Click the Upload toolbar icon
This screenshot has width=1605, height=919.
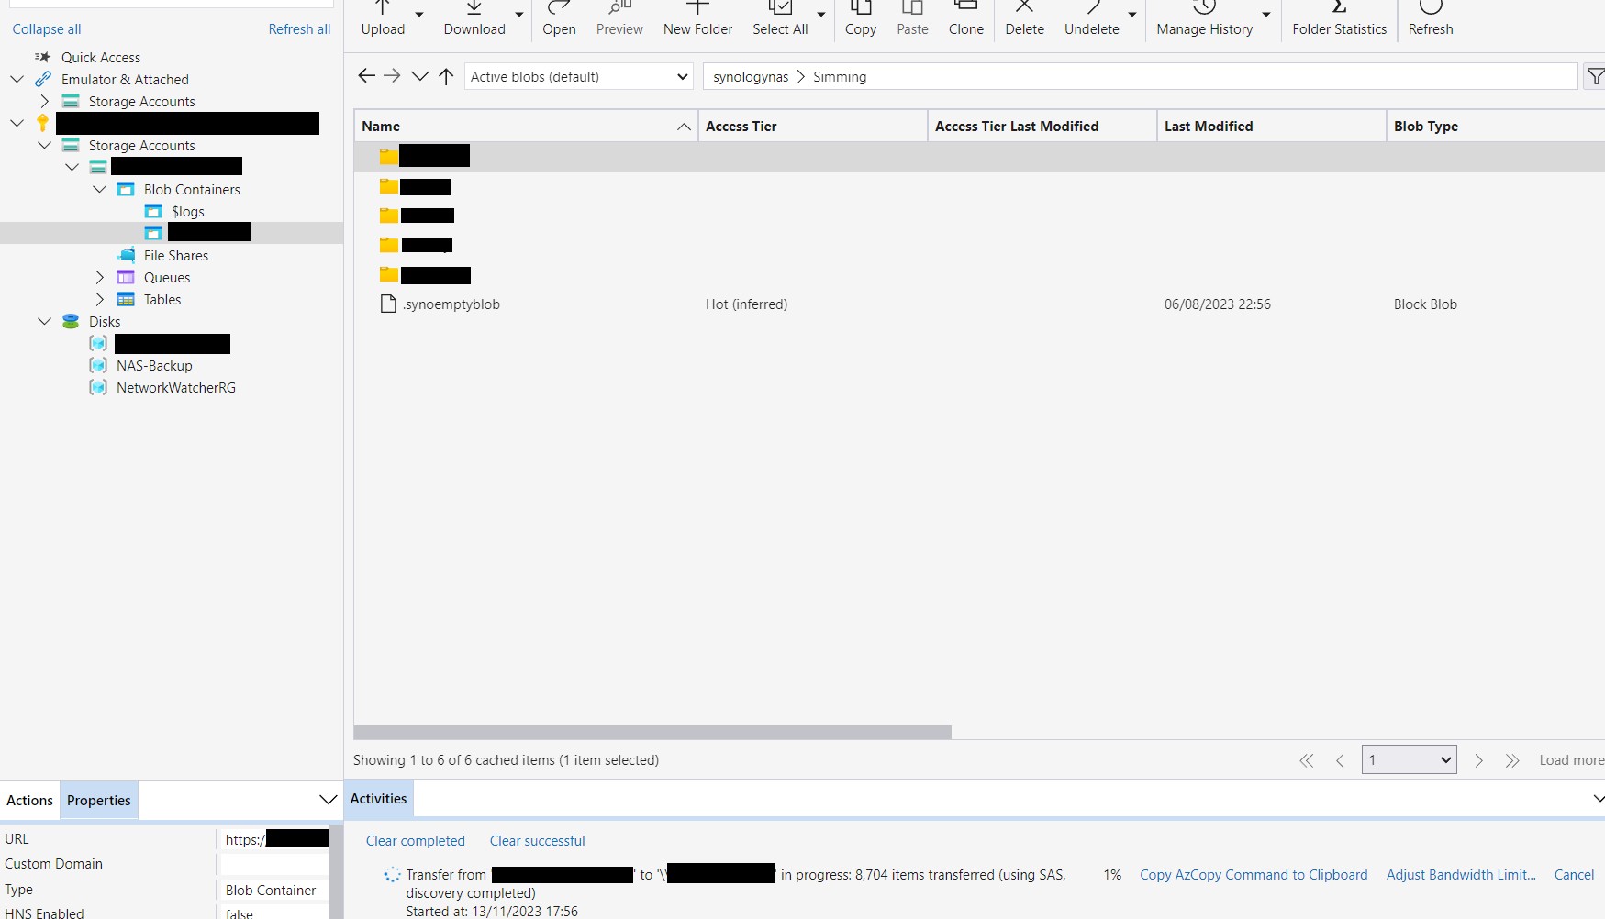point(383,18)
